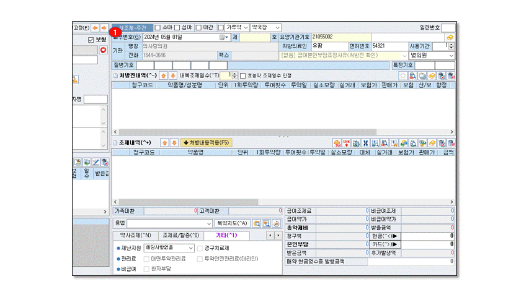Screen dimensions: 529x297
Task: Click the DUR check icon in 조제내역 toolbar
Action: [x=347, y=142]
